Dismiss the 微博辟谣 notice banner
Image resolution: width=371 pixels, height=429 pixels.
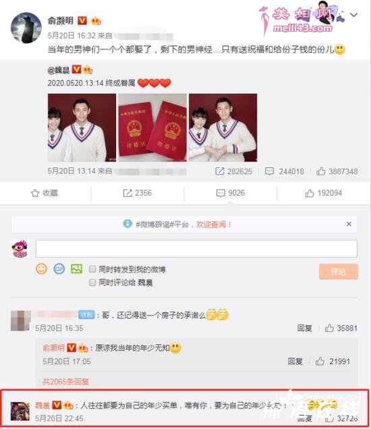pyautogui.click(x=349, y=224)
